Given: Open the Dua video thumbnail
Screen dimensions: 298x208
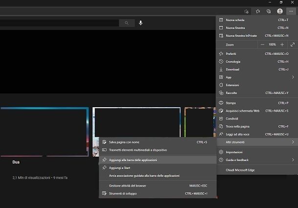Looking at the screenshot, I should [44, 132].
